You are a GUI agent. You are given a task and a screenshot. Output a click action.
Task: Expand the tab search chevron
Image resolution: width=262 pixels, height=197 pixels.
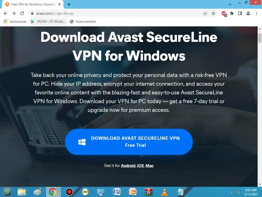(230, 4)
